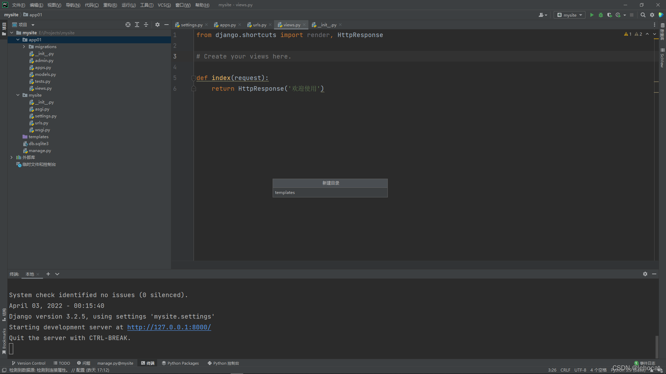Viewport: 666px width, 374px height.
Task: Open project panel settings gear
Action: point(157,25)
